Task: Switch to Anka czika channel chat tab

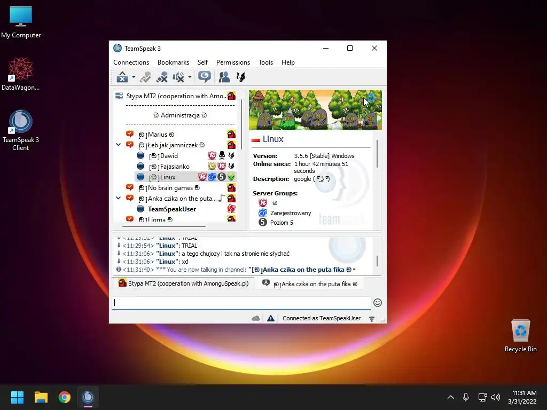Action: click(x=310, y=284)
